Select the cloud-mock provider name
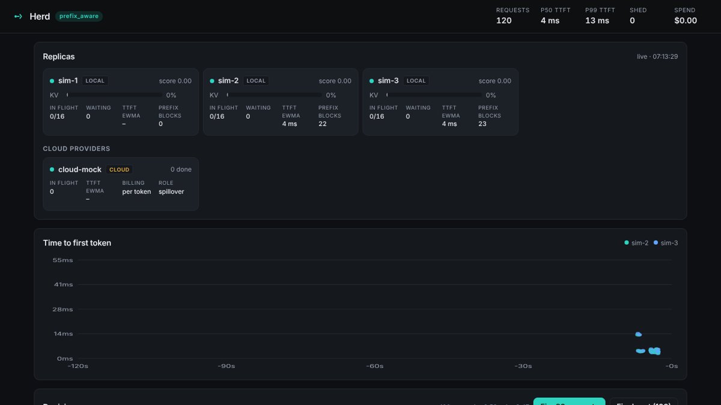The height and width of the screenshot is (405, 721). click(x=80, y=170)
